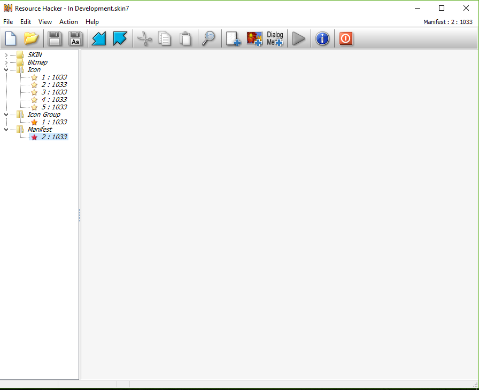Screen dimensions: 479x390
Task: Open the Action menu
Action: pyautogui.click(x=68, y=22)
